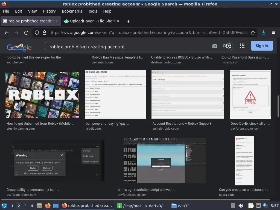Open the removable media eject tray icon

click(233, 206)
